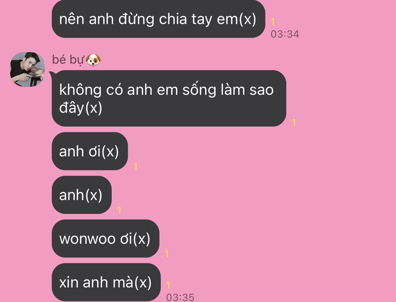
Task: Tap read count beside 'không có anh em sống' message
Action: [x=294, y=123]
